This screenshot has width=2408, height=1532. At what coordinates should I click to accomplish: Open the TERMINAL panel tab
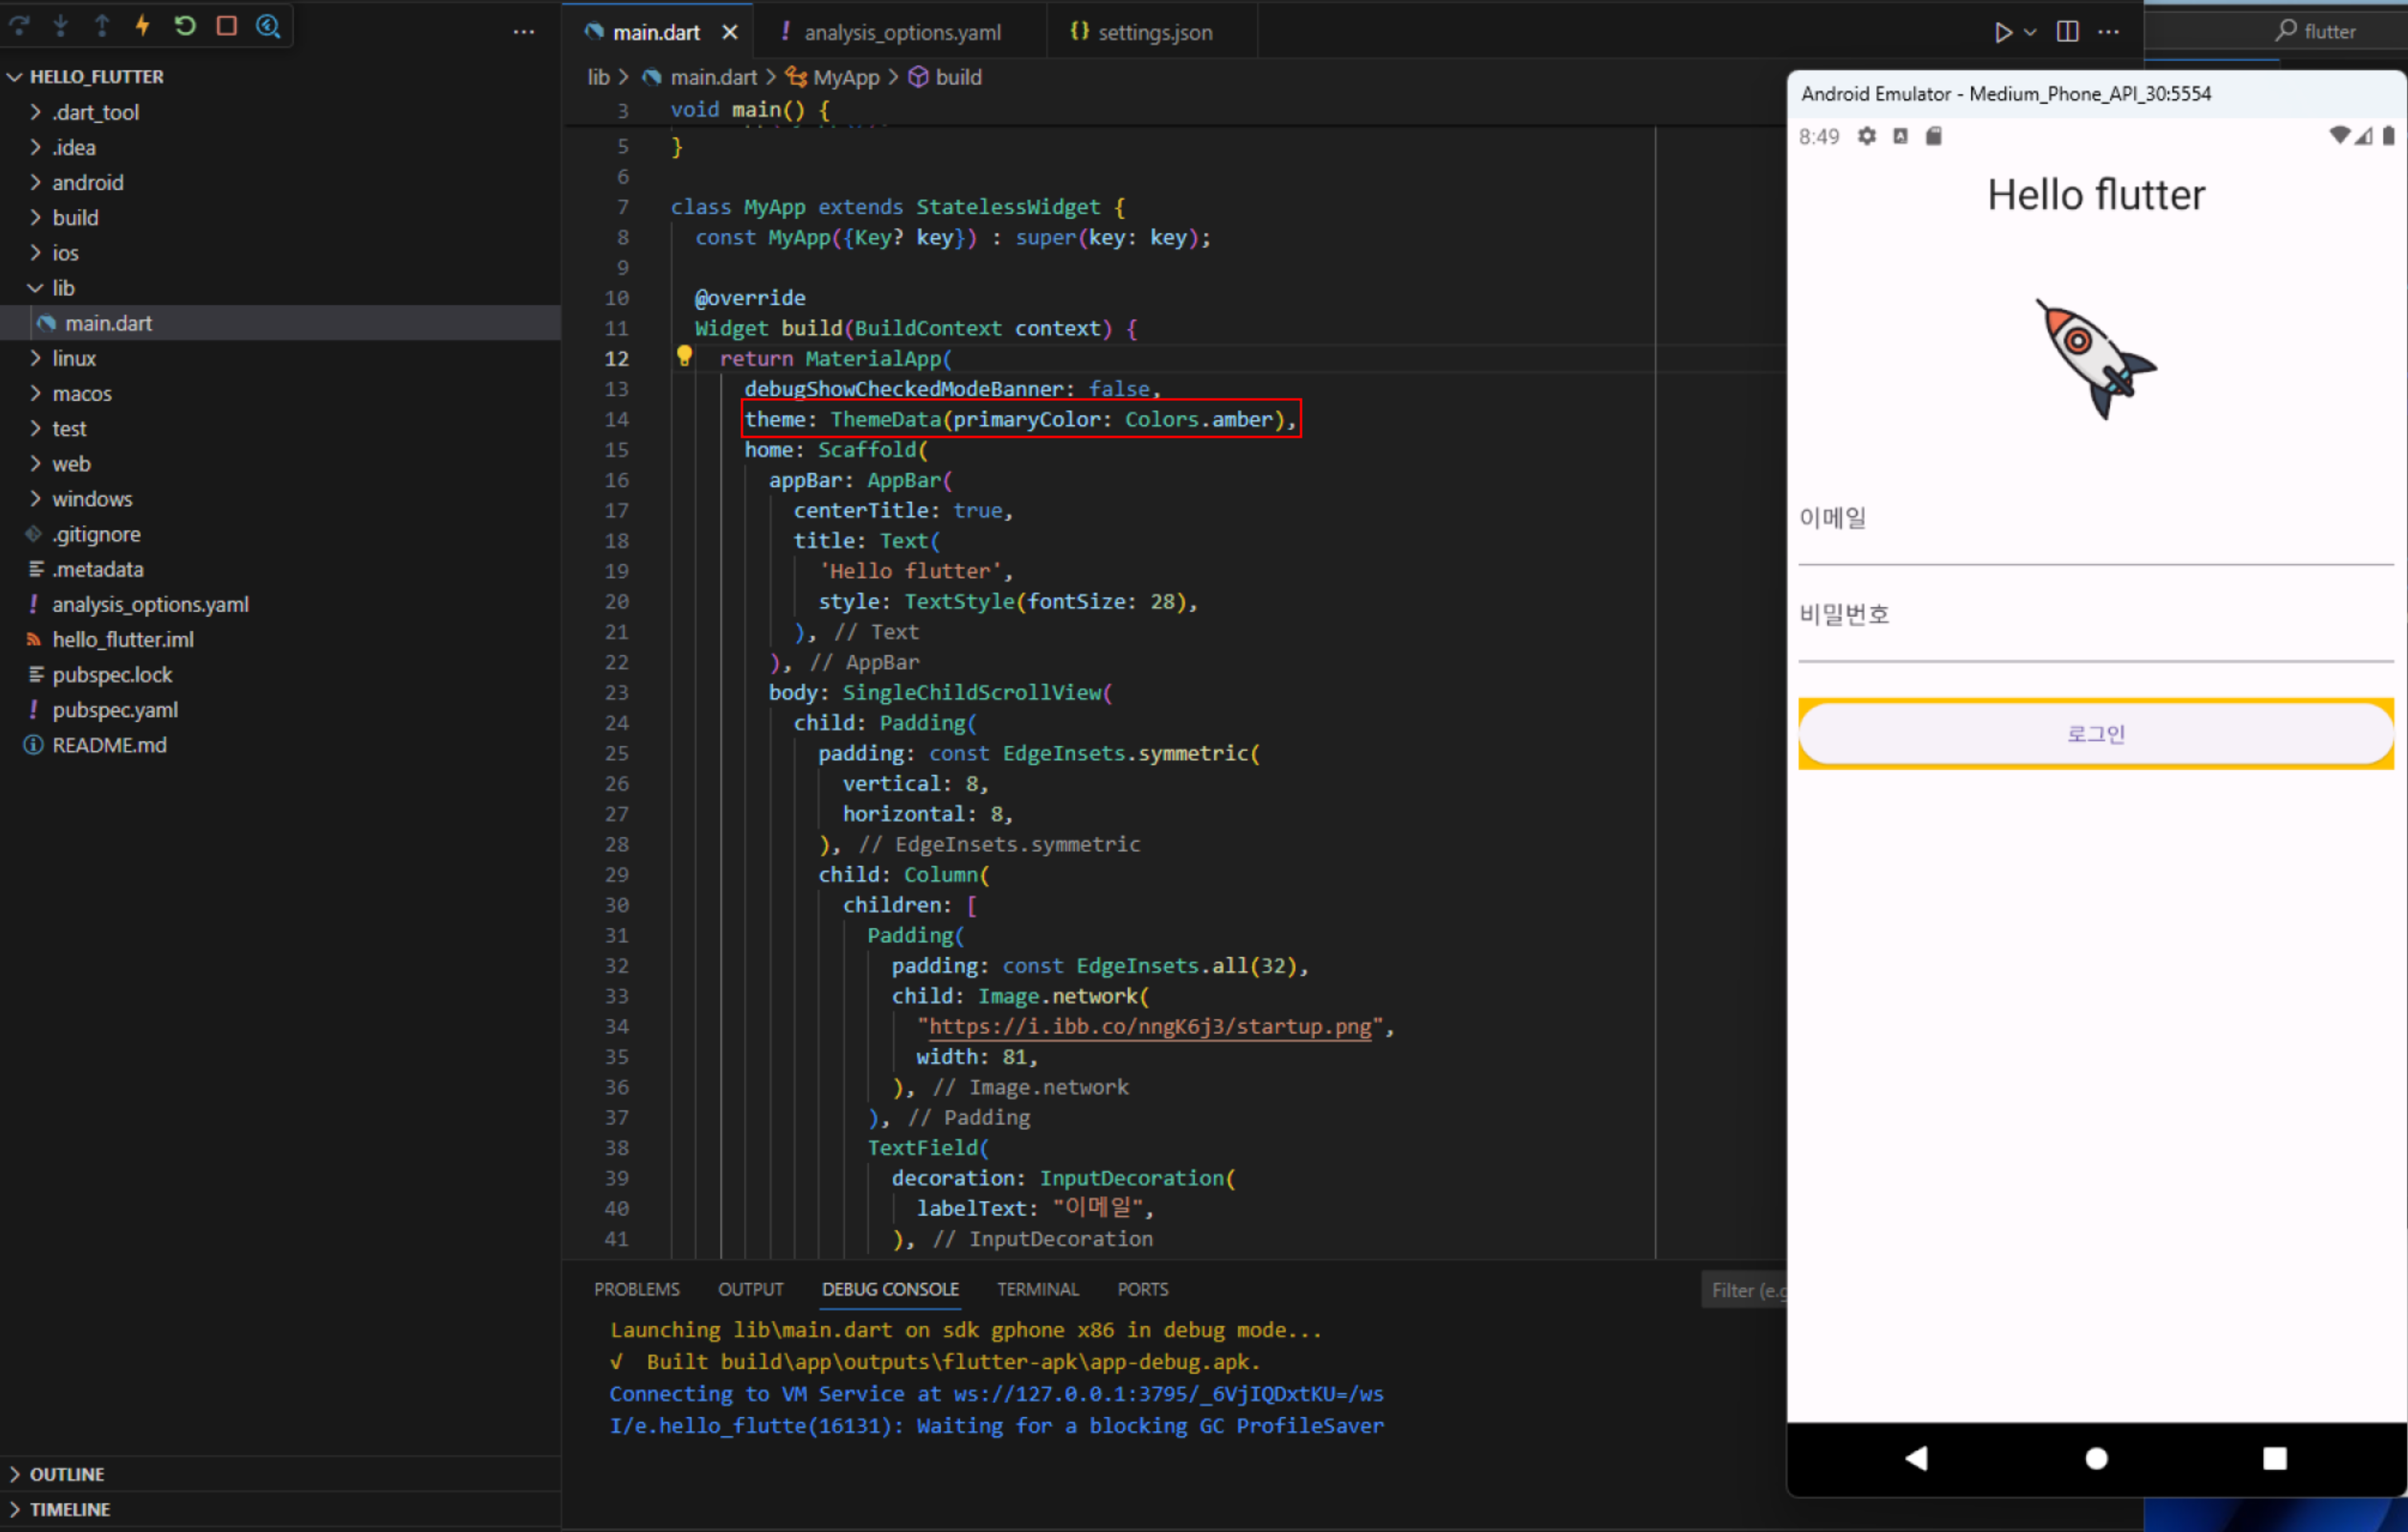point(1038,1289)
